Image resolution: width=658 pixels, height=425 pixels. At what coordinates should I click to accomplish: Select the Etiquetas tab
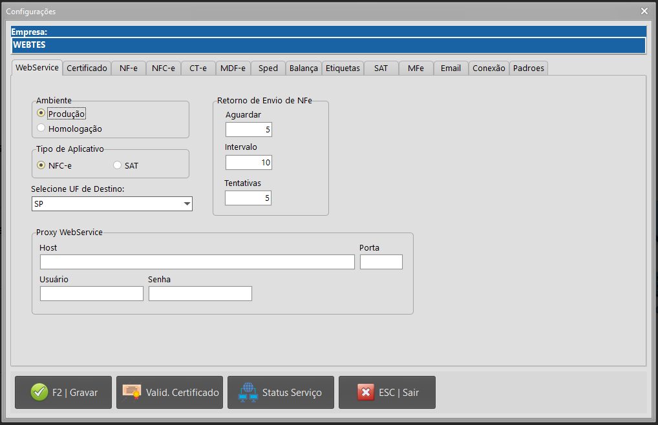[x=343, y=68]
